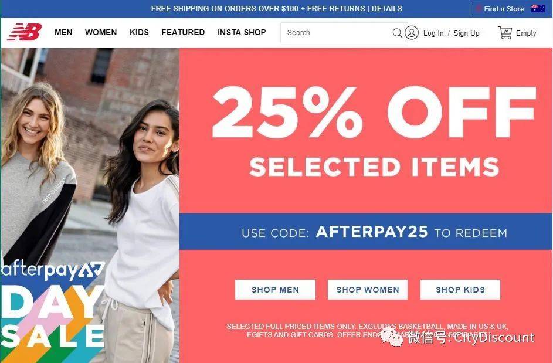Image resolution: width=553 pixels, height=363 pixels.
Task: Click the SHOP WOMEN button
Action: click(368, 290)
